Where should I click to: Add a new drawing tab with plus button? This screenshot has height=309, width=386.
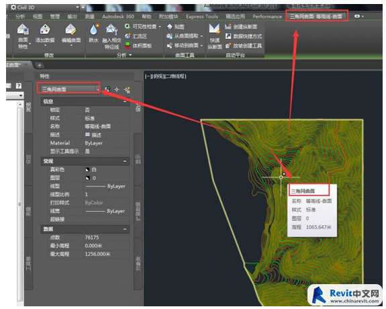click(40, 65)
